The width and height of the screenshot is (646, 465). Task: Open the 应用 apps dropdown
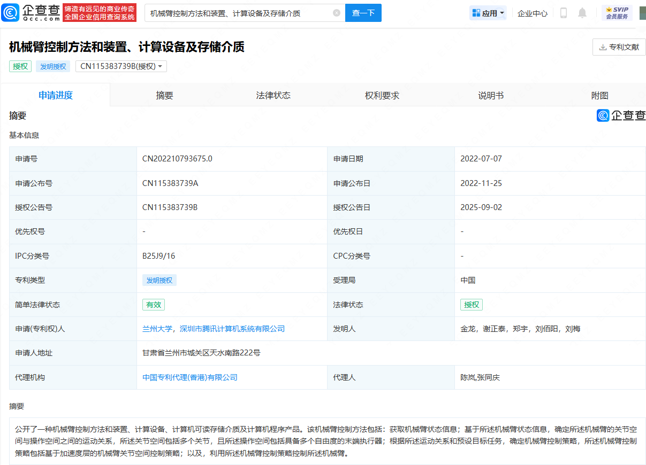coord(488,13)
